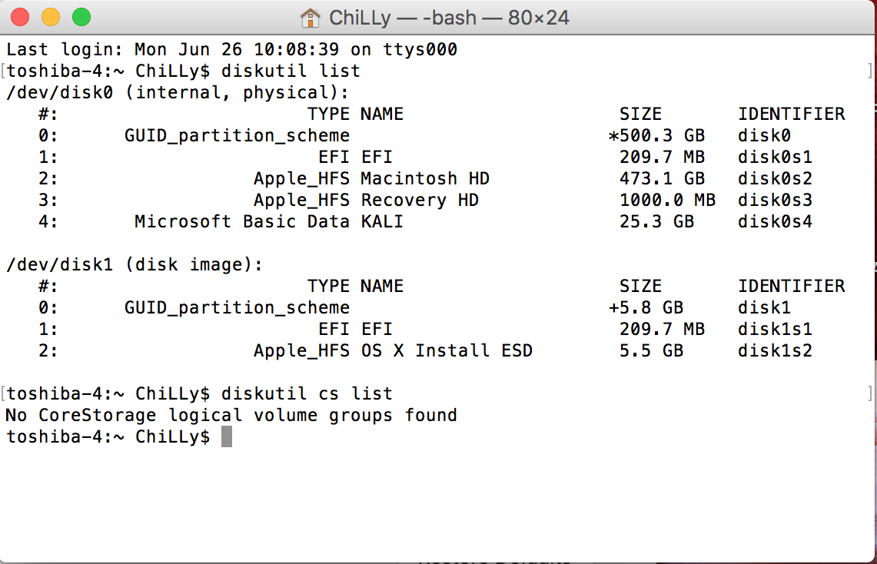Click 'Recovery HD' partition name

[x=420, y=200]
